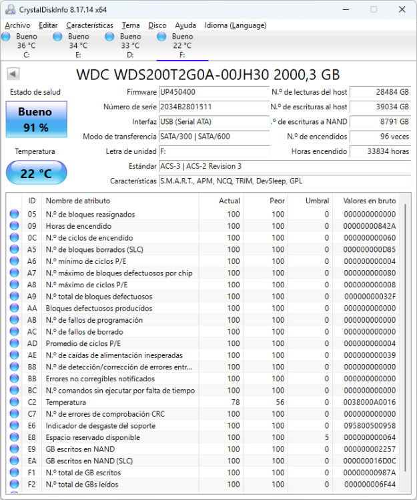The image size is (417, 500).
Task: Open the Características menu
Action: point(89,25)
